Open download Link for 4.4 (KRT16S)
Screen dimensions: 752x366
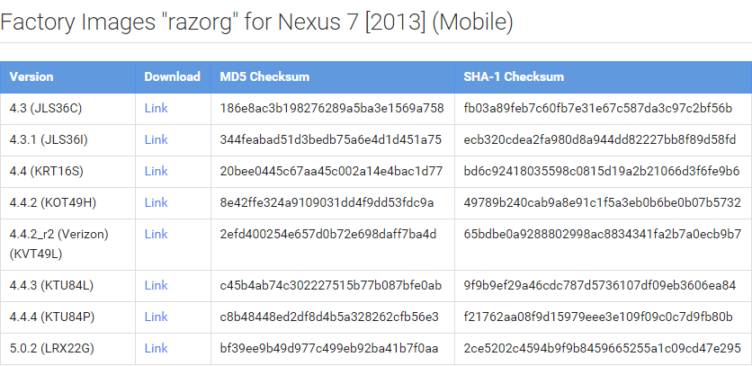click(x=156, y=171)
